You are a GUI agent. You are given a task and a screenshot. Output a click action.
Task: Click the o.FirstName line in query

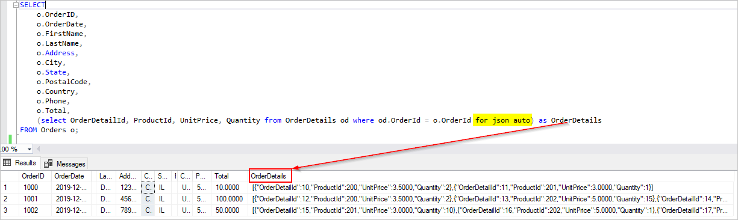point(62,34)
